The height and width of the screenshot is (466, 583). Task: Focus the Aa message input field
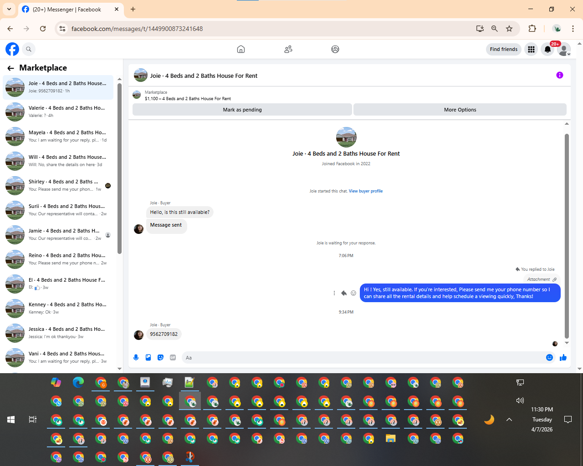363,358
